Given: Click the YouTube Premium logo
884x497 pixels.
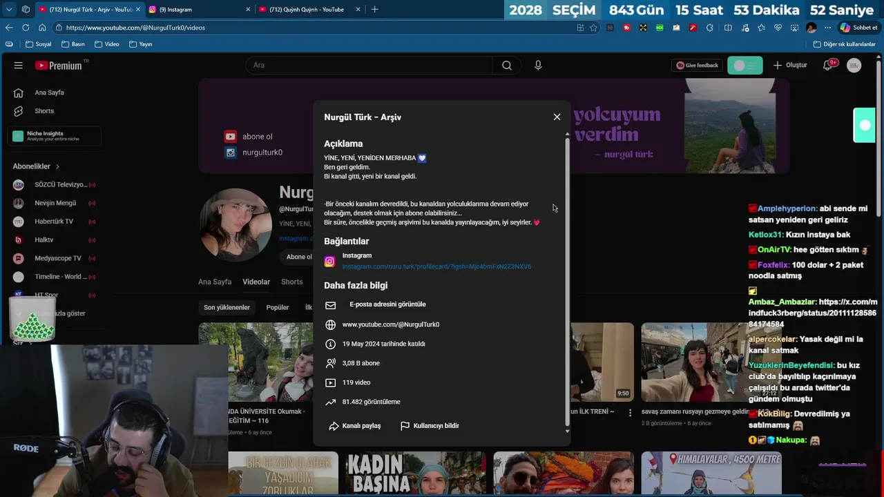Looking at the screenshot, I should tap(59, 66).
